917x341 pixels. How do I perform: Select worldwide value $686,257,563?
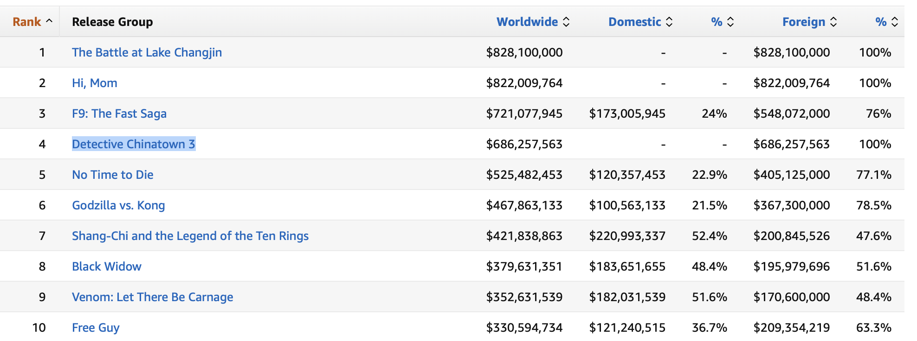click(x=524, y=144)
